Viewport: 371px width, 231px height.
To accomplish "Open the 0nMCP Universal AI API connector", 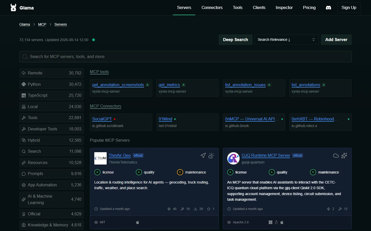I will pyautogui.click(x=252, y=119).
